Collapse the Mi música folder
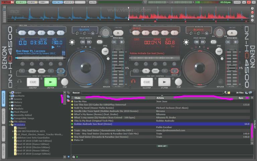Viewport: 257px width, 161px height. pyautogui.click(x=10, y=124)
